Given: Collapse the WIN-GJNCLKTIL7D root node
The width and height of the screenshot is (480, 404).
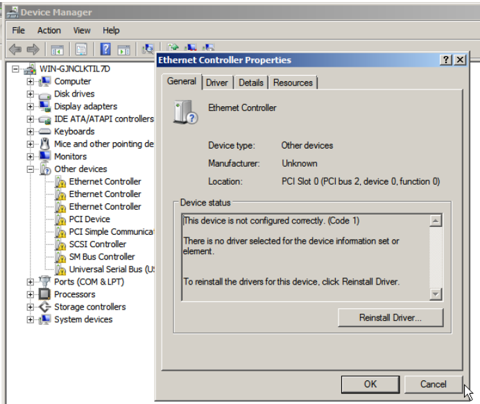Looking at the screenshot, I should click(15, 69).
